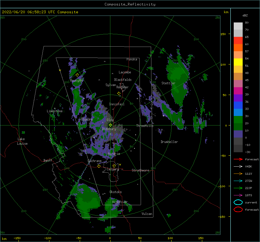Click the Strathmore label
260x242 pixels.
pyautogui.click(x=140, y=170)
